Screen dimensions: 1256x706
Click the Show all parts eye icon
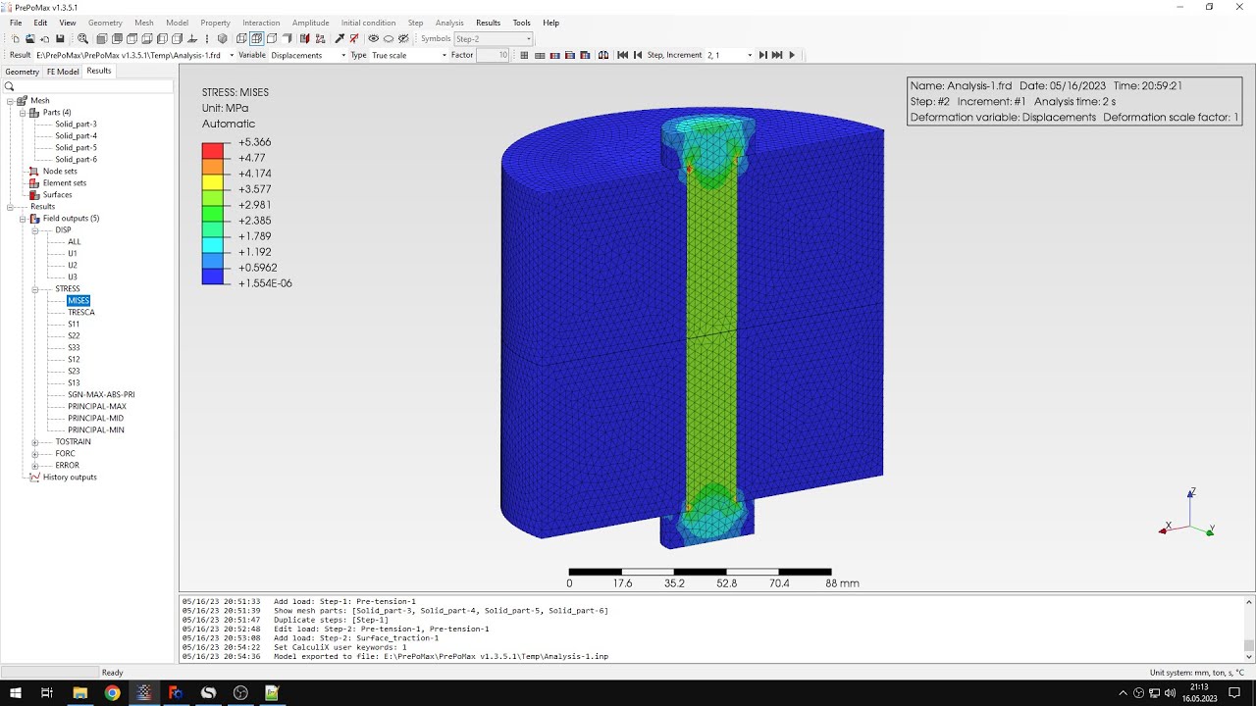coord(374,38)
